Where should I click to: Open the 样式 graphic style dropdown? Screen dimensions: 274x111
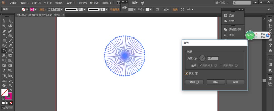click(151, 10)
